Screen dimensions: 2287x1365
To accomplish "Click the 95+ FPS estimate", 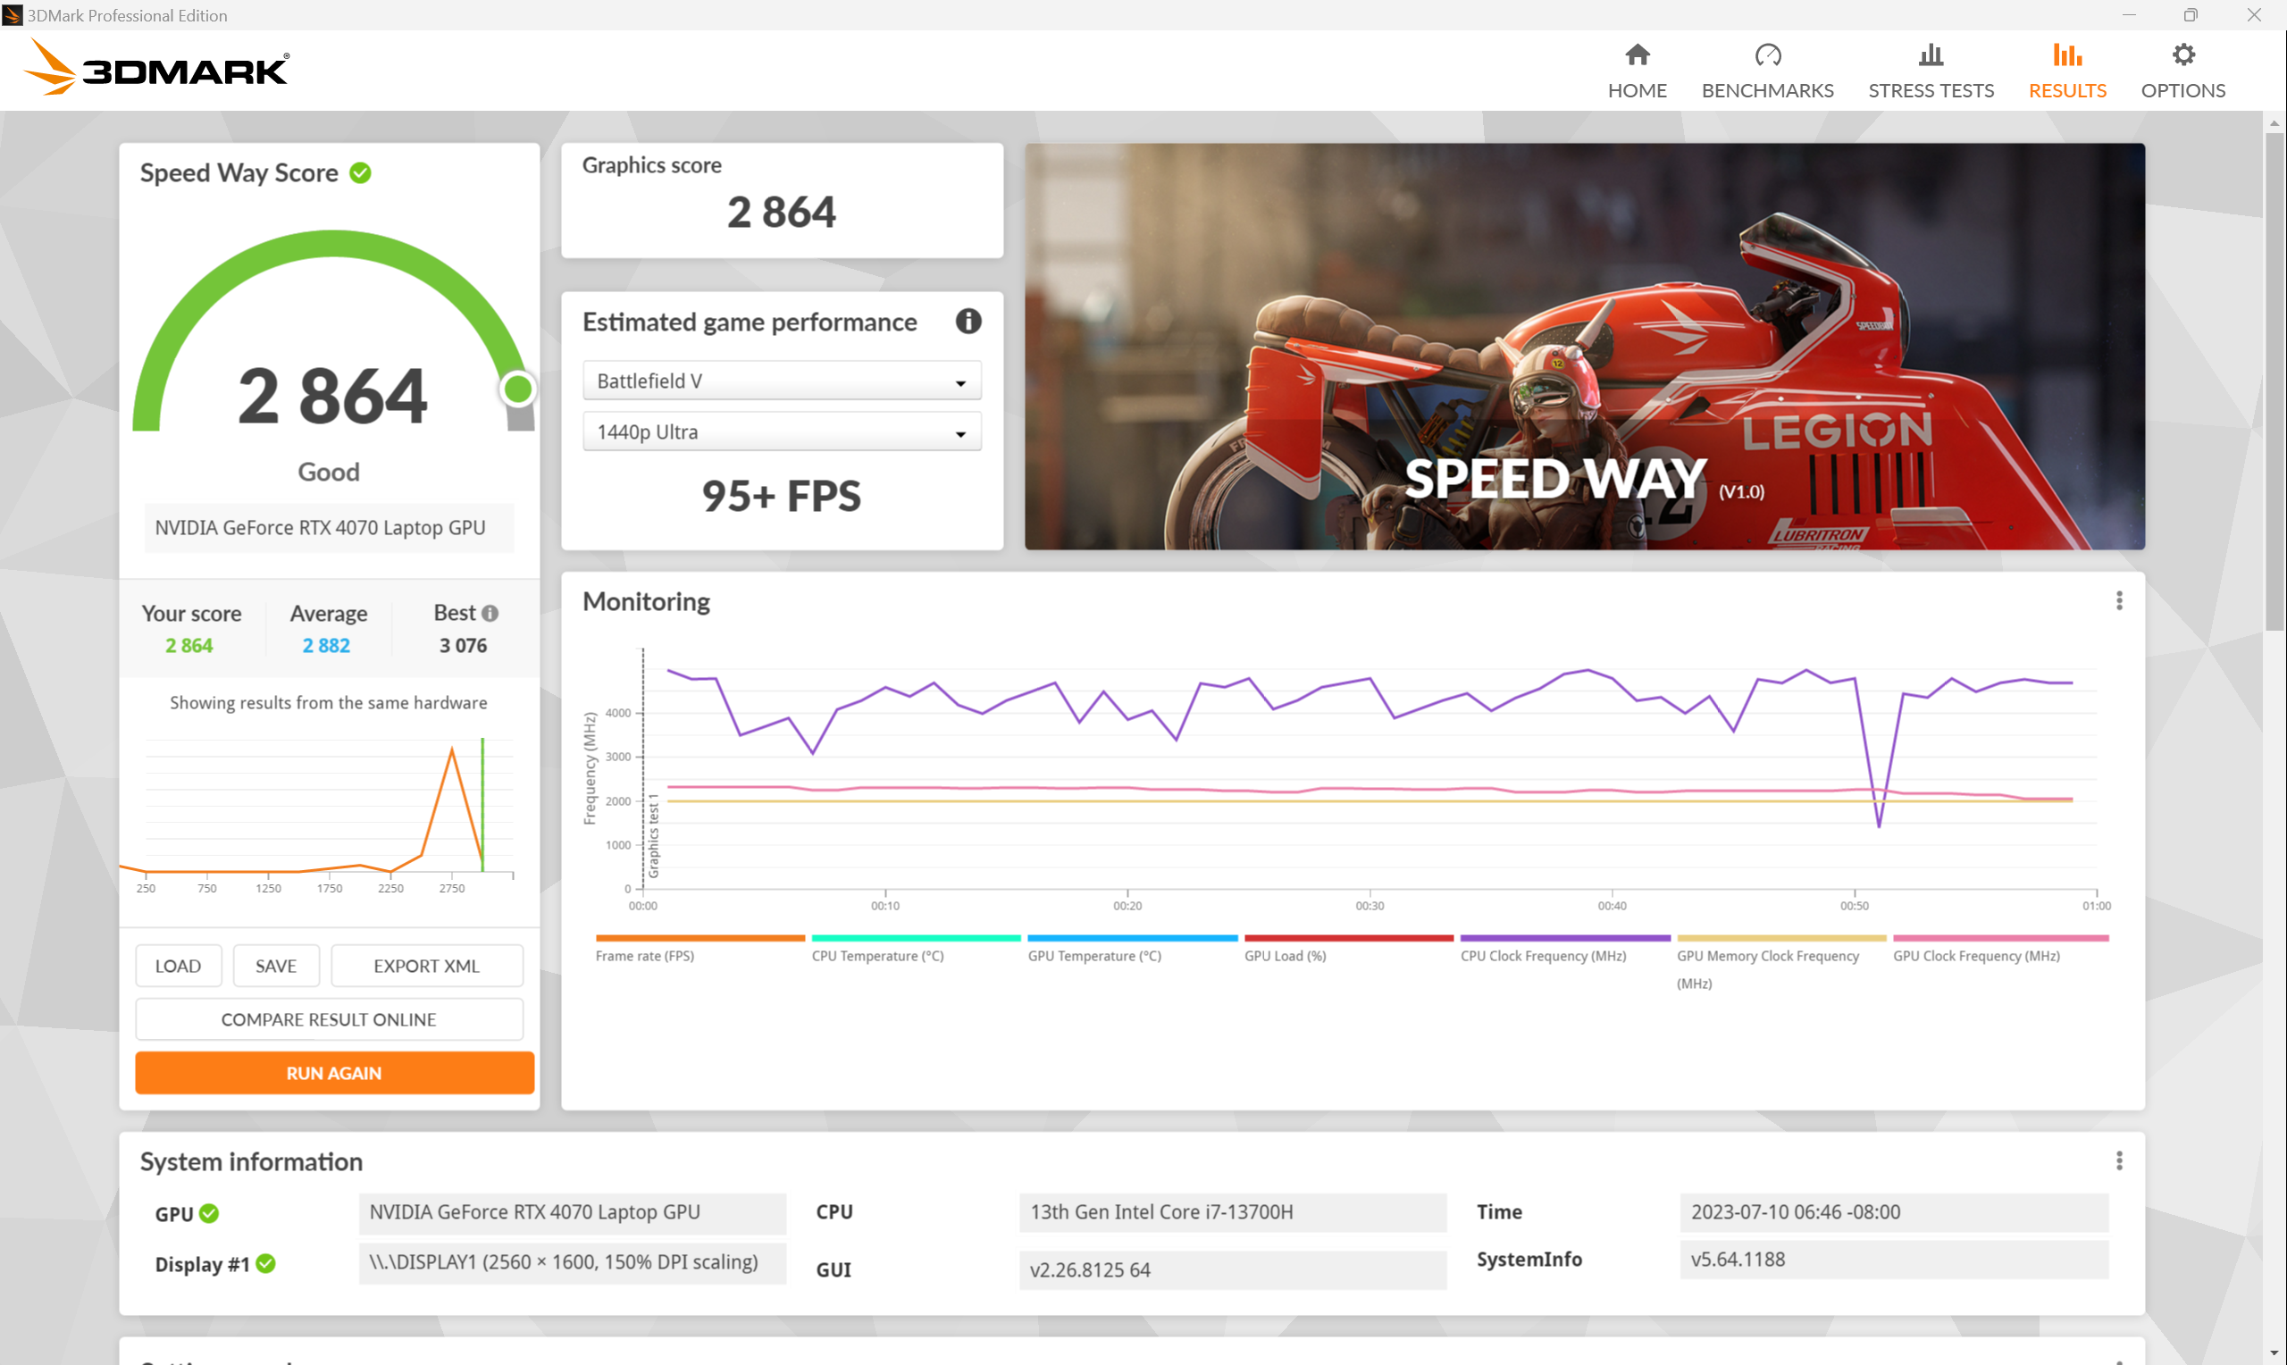I will [x=782, y=496].
